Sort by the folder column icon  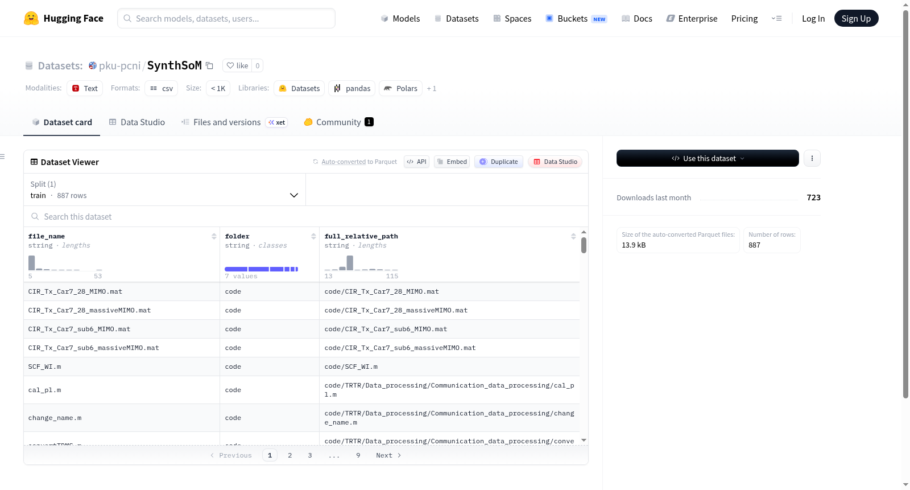tap(313, 236)
